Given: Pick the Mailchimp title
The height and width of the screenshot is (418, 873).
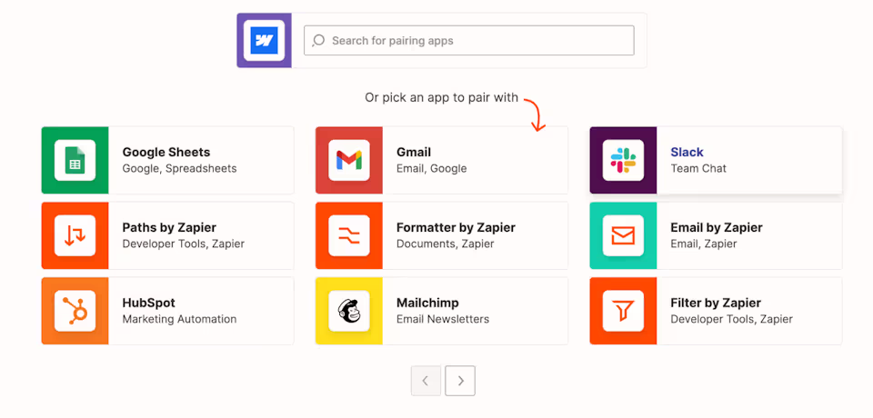Looking at the screenshot, I should tap(427, 304).
